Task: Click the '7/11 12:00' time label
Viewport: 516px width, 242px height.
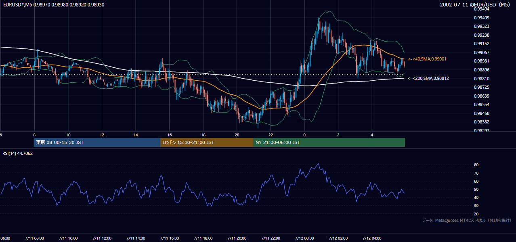Action: [x=102, y=238]
